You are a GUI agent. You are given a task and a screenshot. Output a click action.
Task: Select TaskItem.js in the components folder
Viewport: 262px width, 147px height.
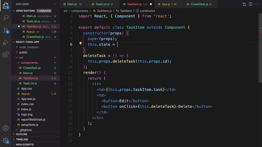pos(36,78)
